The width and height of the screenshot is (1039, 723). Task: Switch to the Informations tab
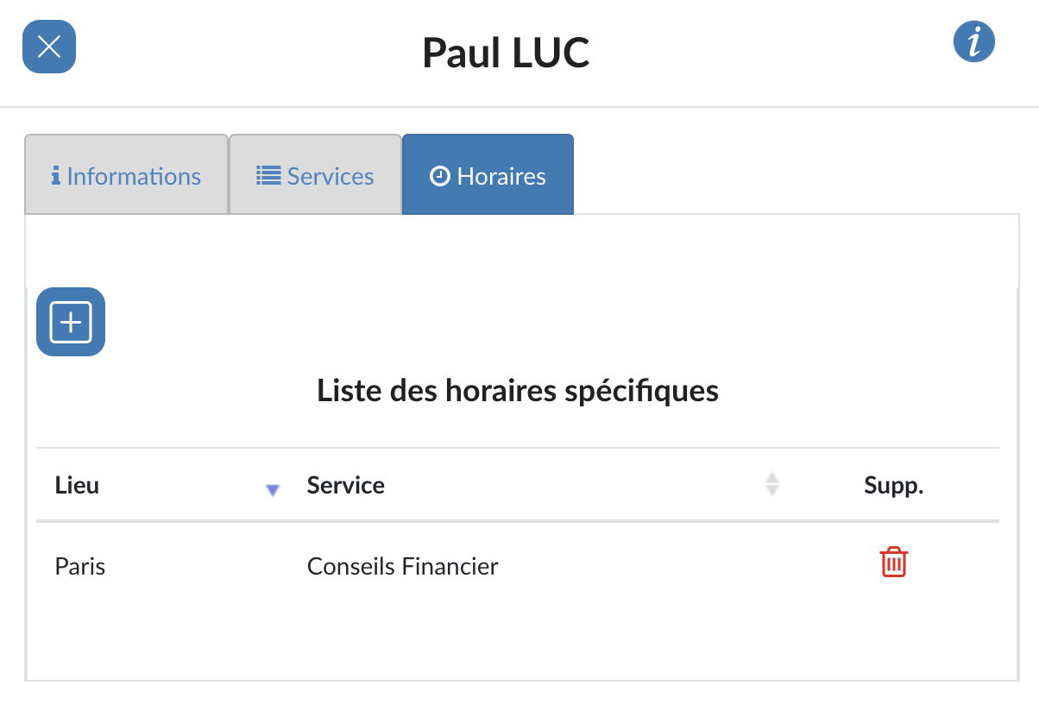[x=126, y=174]
